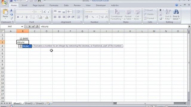Toggle Middle Align
The height and width of the screenshot is (107, 191).
click(x=59, y=12)
